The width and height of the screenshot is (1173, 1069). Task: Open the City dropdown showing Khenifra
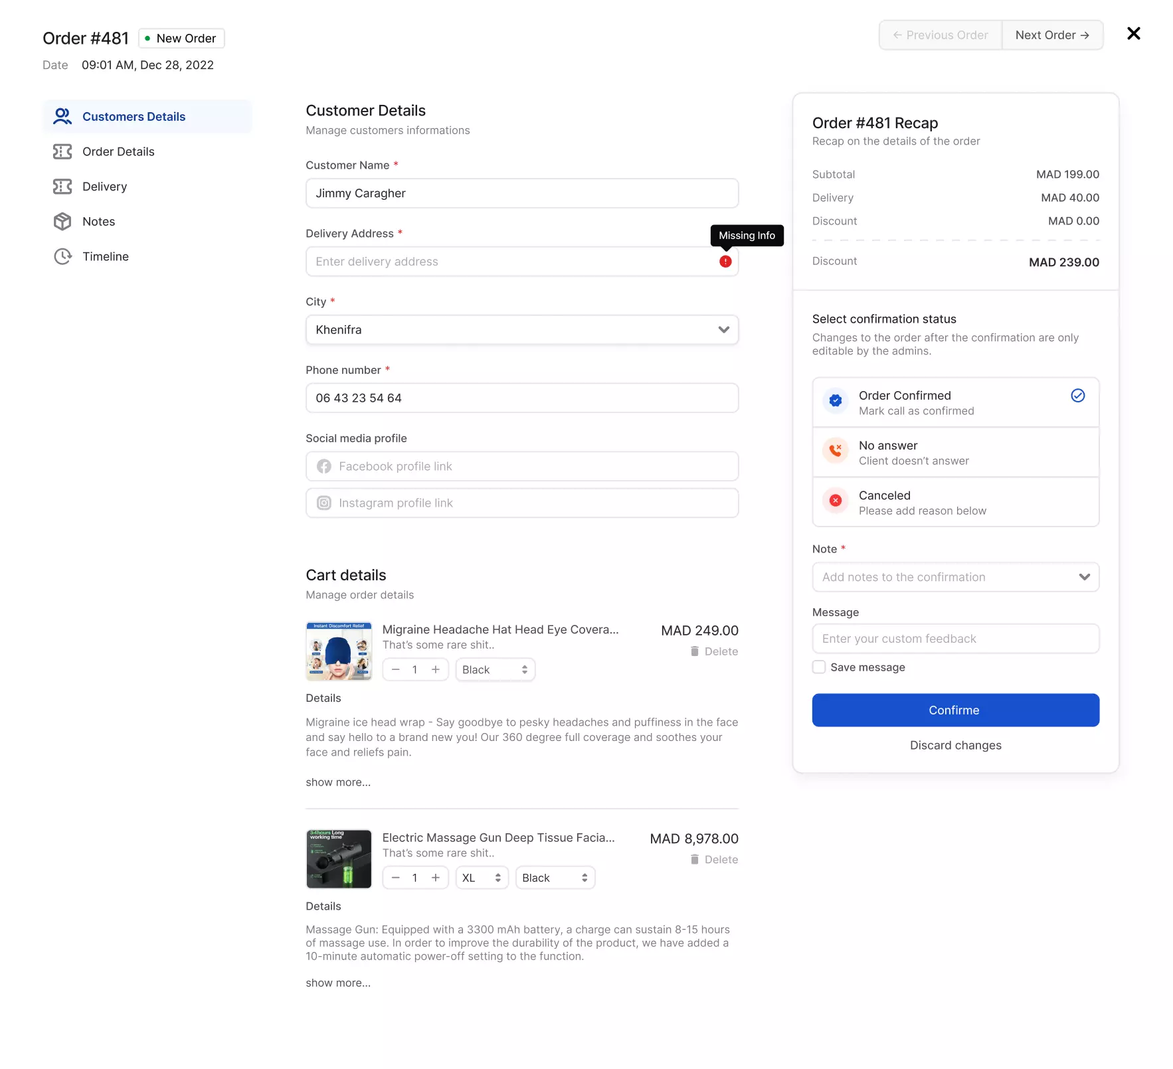coord(522,330)
